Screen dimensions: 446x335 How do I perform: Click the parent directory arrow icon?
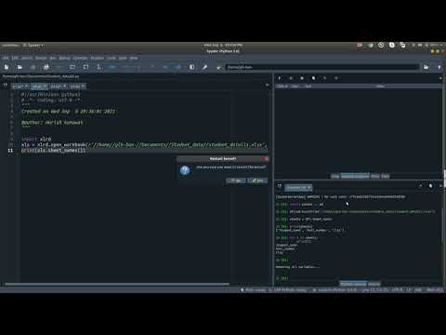click(x=439, y=67)
